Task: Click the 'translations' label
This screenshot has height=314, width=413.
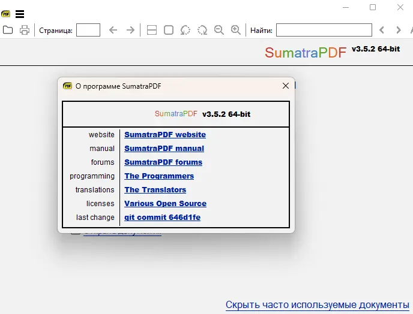Action: pyautogui.click(x=95, y=190)
